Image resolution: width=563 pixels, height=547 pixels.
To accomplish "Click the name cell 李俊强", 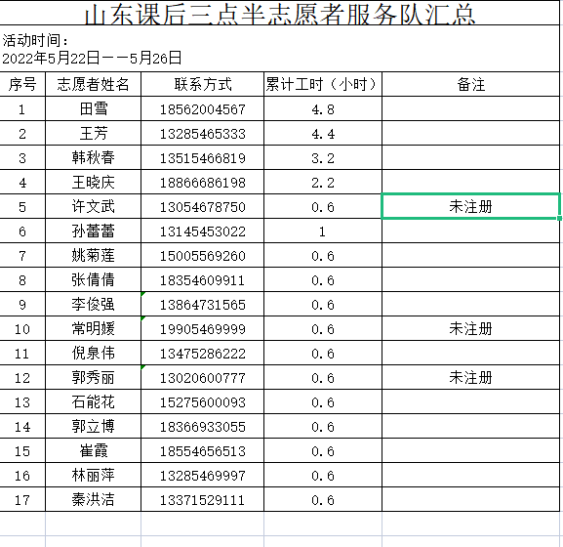I will (94, 305).
